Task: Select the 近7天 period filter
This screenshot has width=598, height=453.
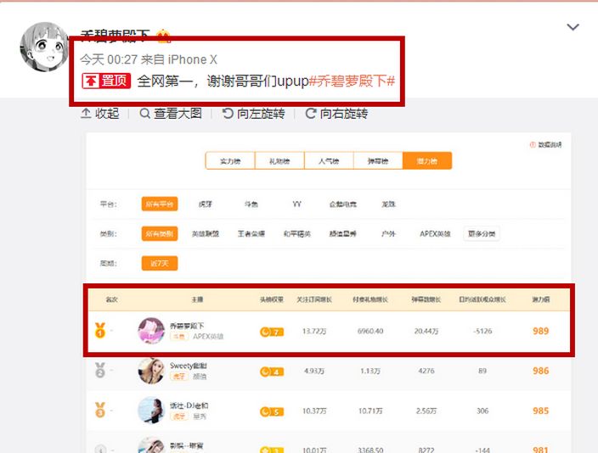Action: pyautogui.click(x=159, y=263)
